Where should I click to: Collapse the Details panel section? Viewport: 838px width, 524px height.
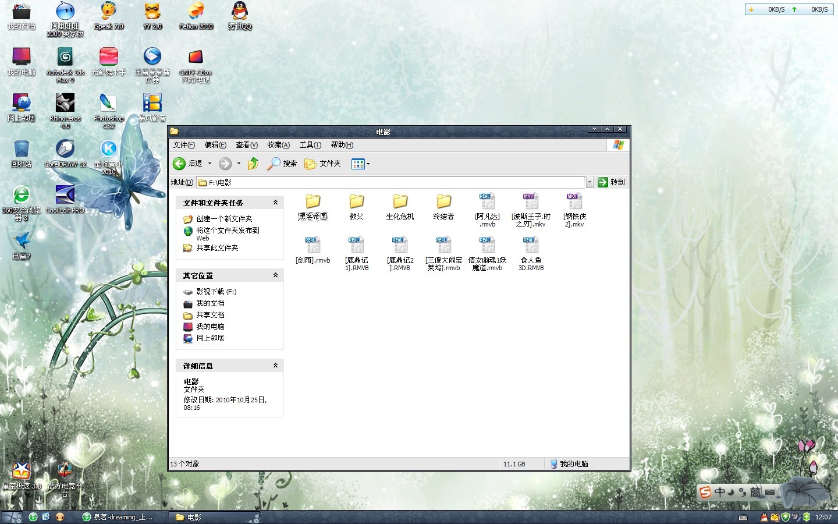(x=275, y=366)
